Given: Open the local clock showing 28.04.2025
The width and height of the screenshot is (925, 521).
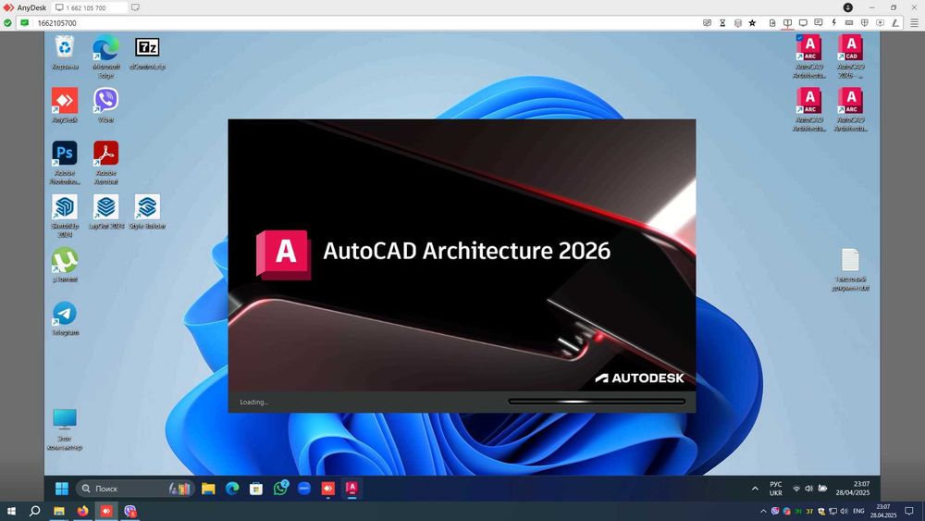Looking at the screenshot, I should coord(883,511).
